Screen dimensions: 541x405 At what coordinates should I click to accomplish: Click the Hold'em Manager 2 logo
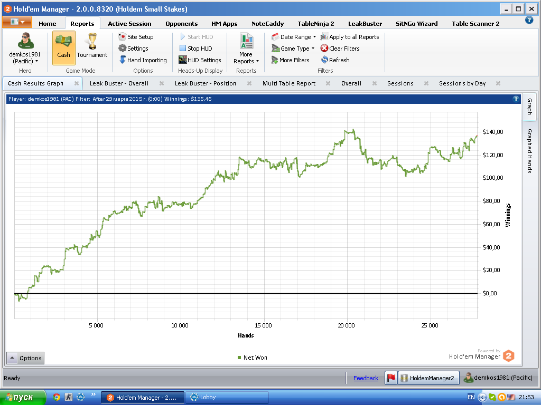click(x=509, y=356)
